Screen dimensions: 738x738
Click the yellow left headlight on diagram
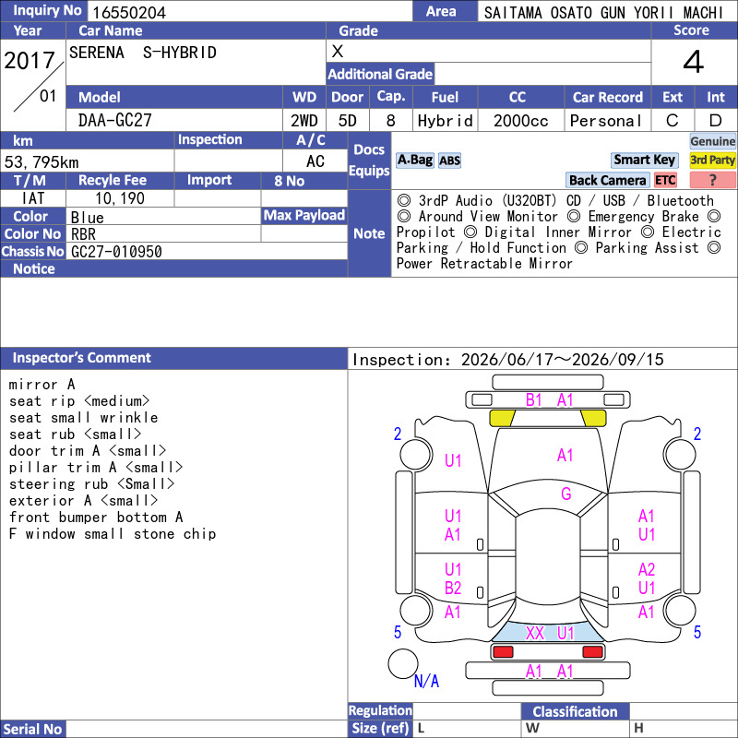pos(502,418)
